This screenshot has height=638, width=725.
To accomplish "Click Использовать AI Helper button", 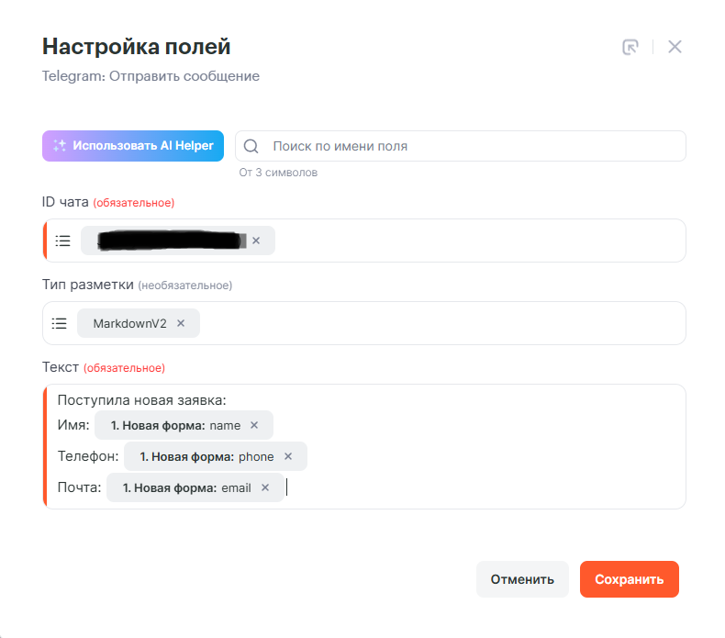I will click(133, 146).
